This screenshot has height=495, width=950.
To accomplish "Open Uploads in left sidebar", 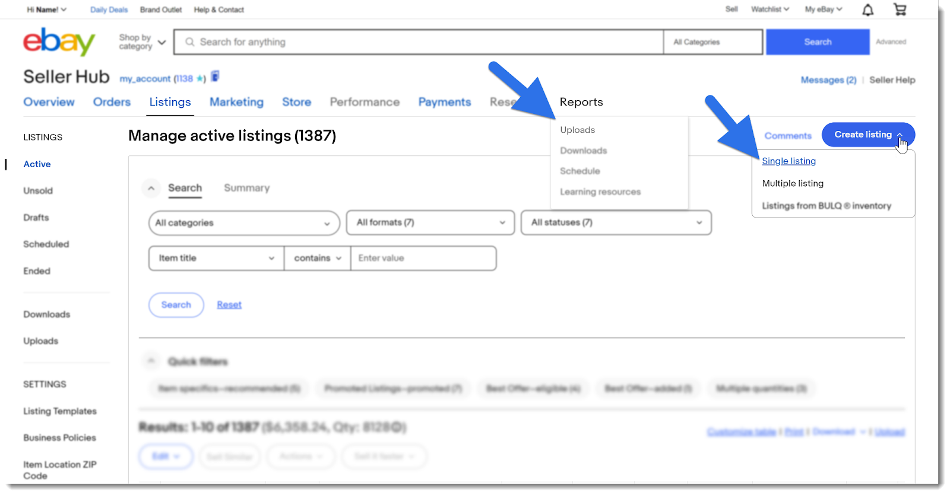I will [40, 341].
